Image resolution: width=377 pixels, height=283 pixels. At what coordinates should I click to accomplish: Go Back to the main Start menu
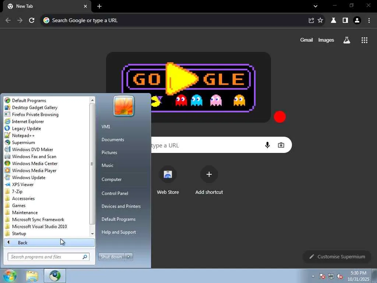click(49, 242)
